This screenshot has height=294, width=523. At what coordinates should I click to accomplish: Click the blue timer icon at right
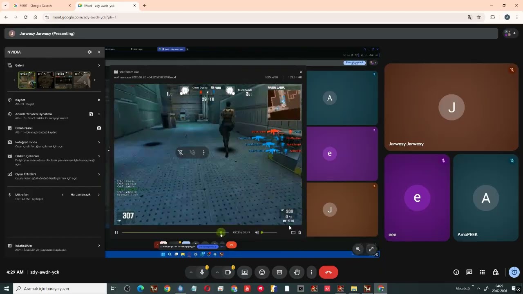(x=514, y=272)
